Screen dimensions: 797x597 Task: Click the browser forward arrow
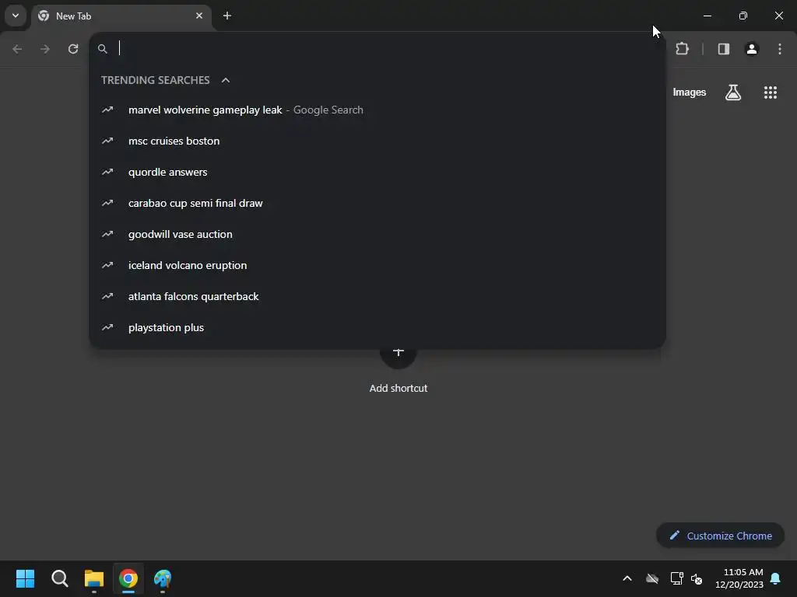tap(45, 49)
